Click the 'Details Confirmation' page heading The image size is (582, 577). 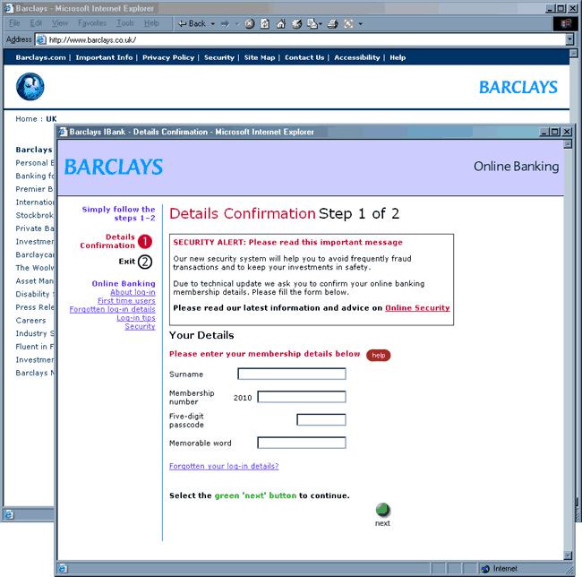click(243, 213)
